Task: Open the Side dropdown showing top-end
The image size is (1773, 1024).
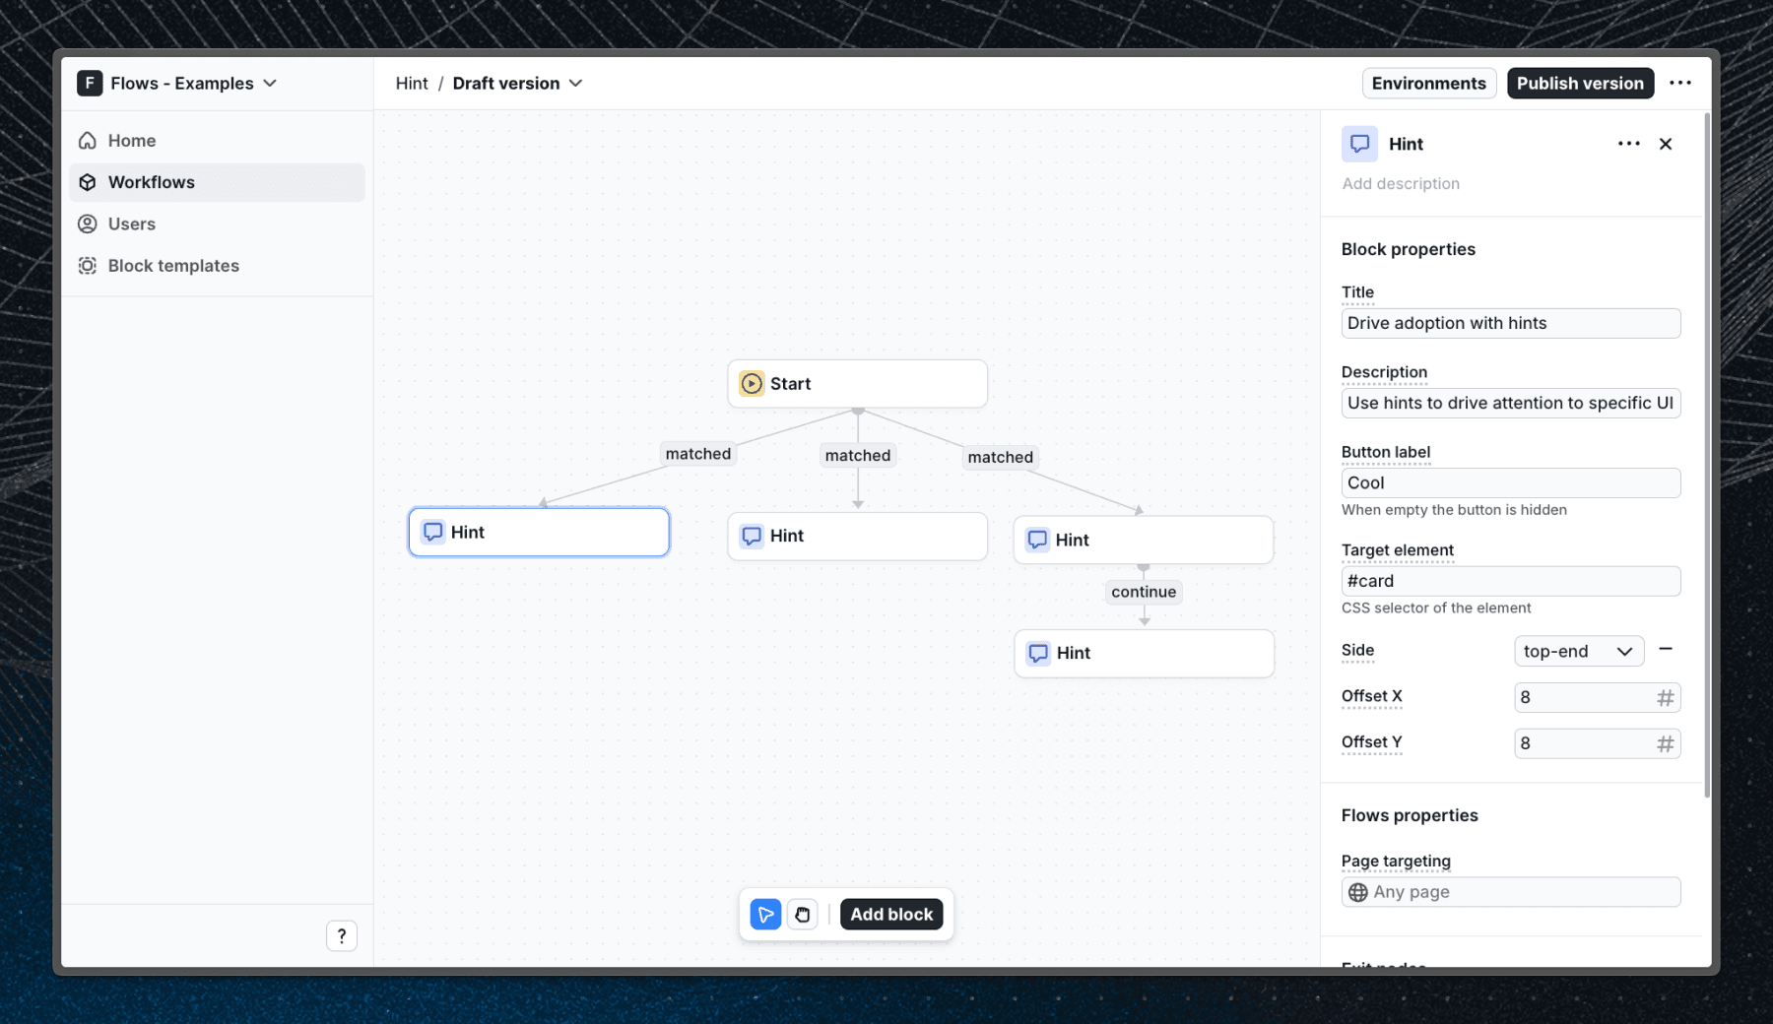Action: pos(1578,651)
